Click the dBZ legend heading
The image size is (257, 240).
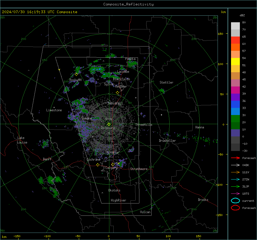point(242,15)
